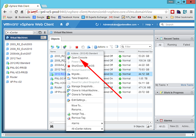Open the Chrome menu hamburger icon

pos(191,12)
